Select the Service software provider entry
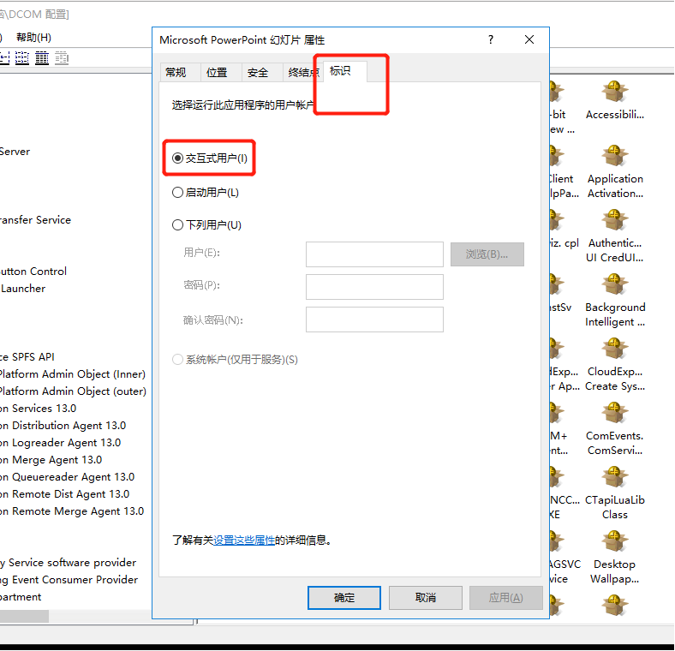 68,563
